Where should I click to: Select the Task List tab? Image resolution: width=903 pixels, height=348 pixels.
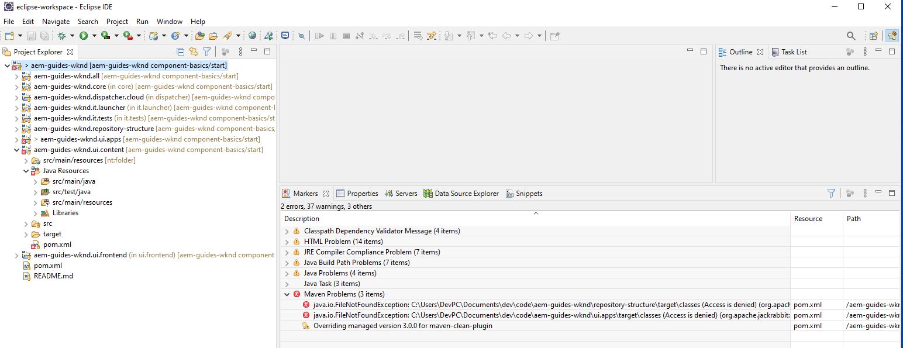[x=795, y=51]
